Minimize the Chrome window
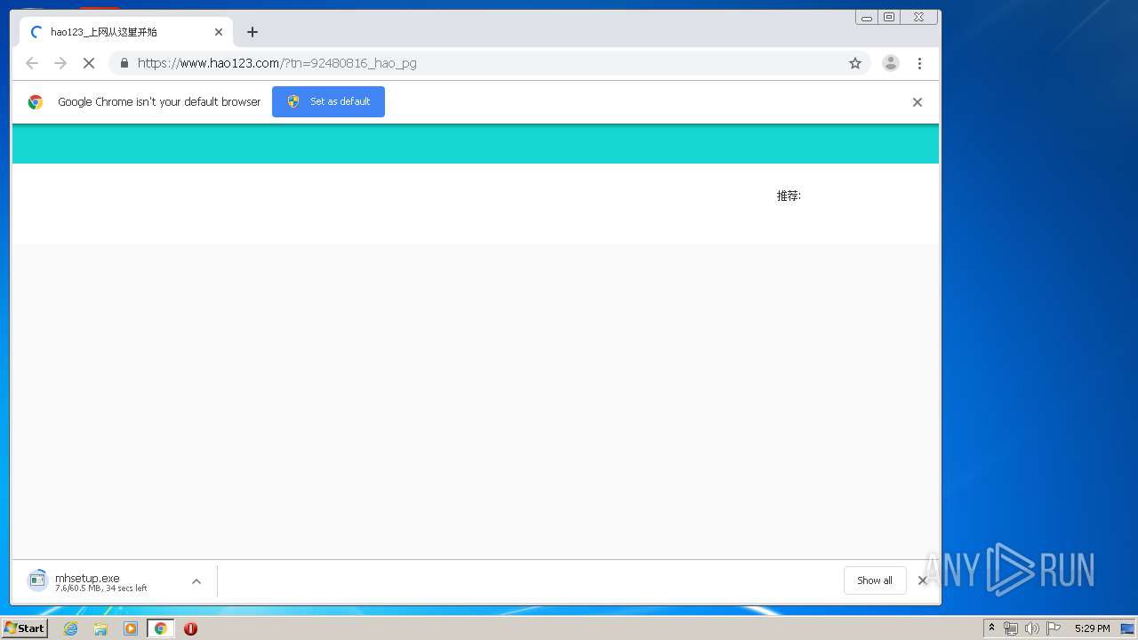1138x640 pixels. coord(867,17)
